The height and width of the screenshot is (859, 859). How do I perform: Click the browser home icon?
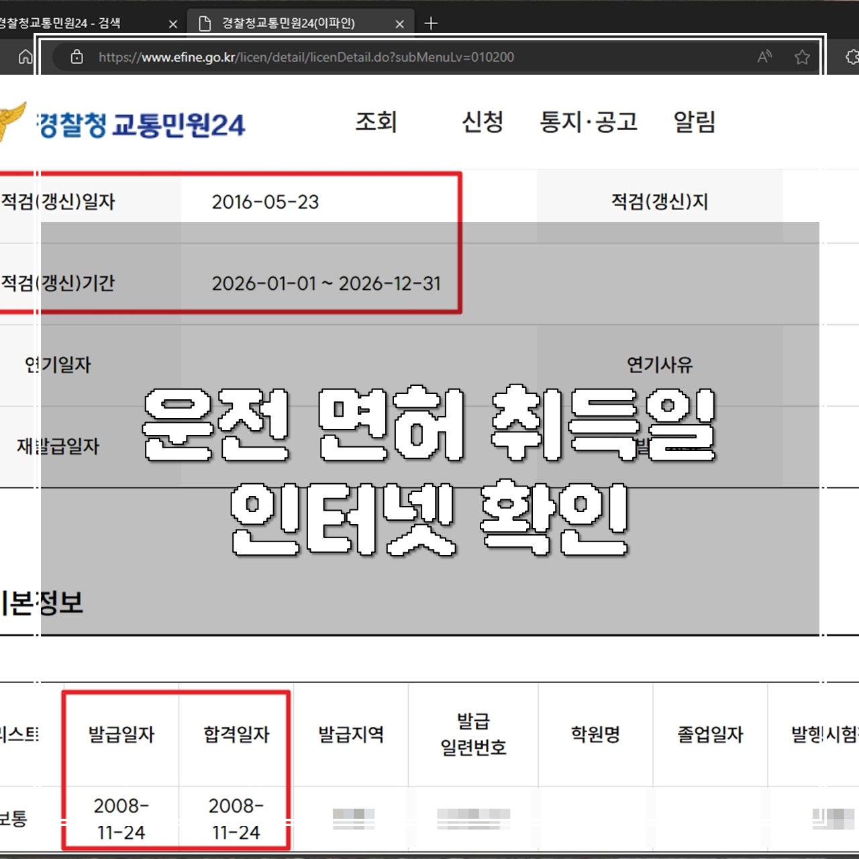[x=25, y=57]
